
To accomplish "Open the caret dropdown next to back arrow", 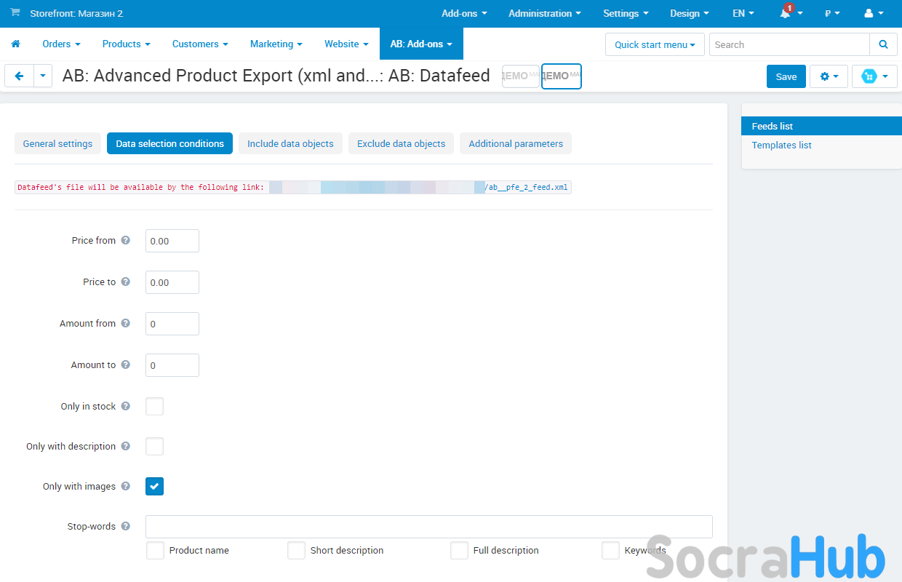I will 43,76.
